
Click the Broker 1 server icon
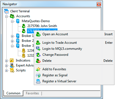(18, 36)
